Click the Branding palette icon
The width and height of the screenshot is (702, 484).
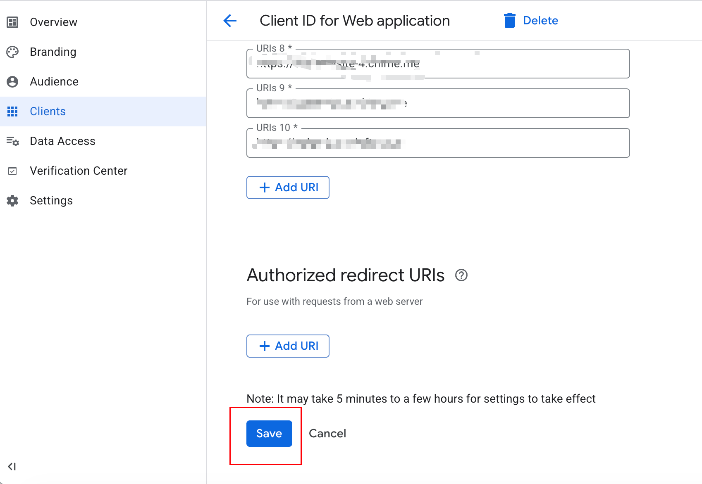(x=12, y=52)
